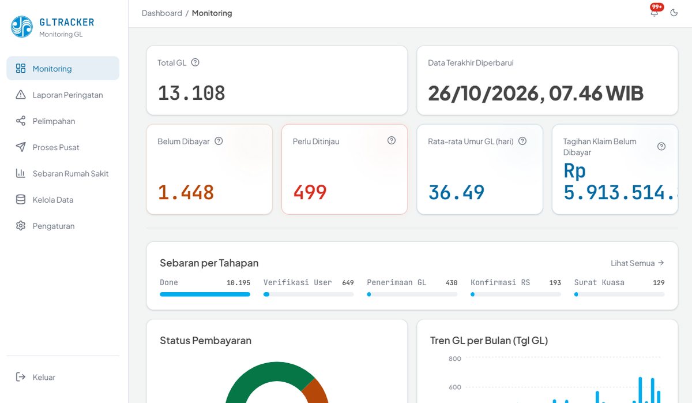Click the Verifikasi User count 649
The width and height of the screenshot is (692, 403).
[x=348, y=283]
